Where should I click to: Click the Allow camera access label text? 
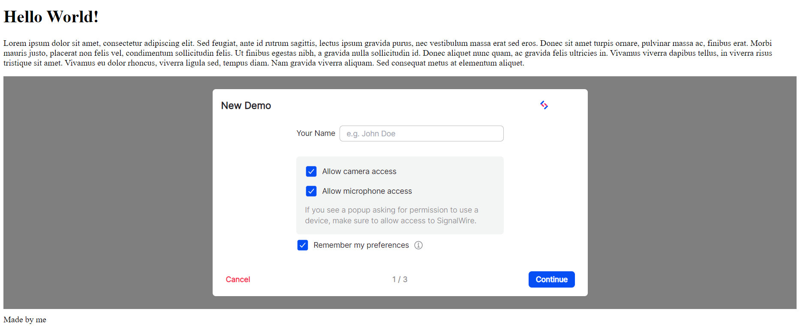[x=359, y=171]
